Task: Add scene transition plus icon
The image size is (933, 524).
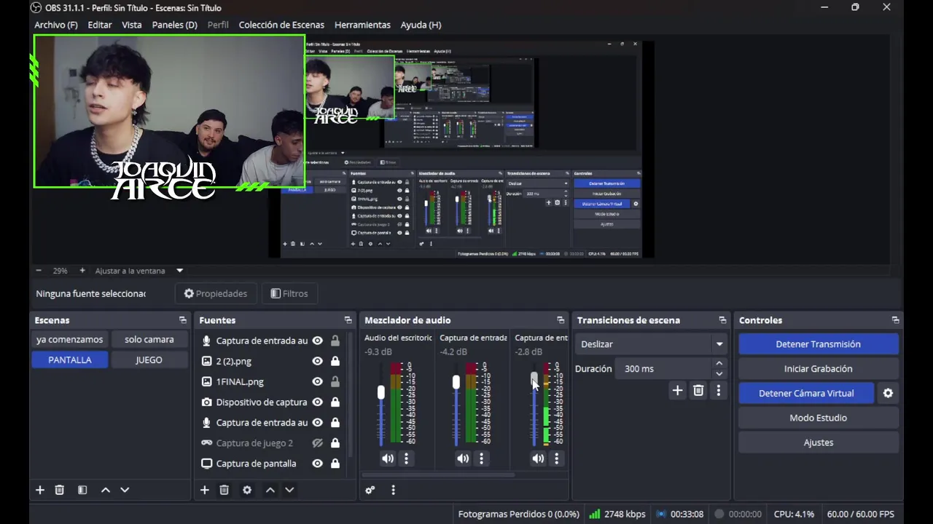Action: click(677, 391)
